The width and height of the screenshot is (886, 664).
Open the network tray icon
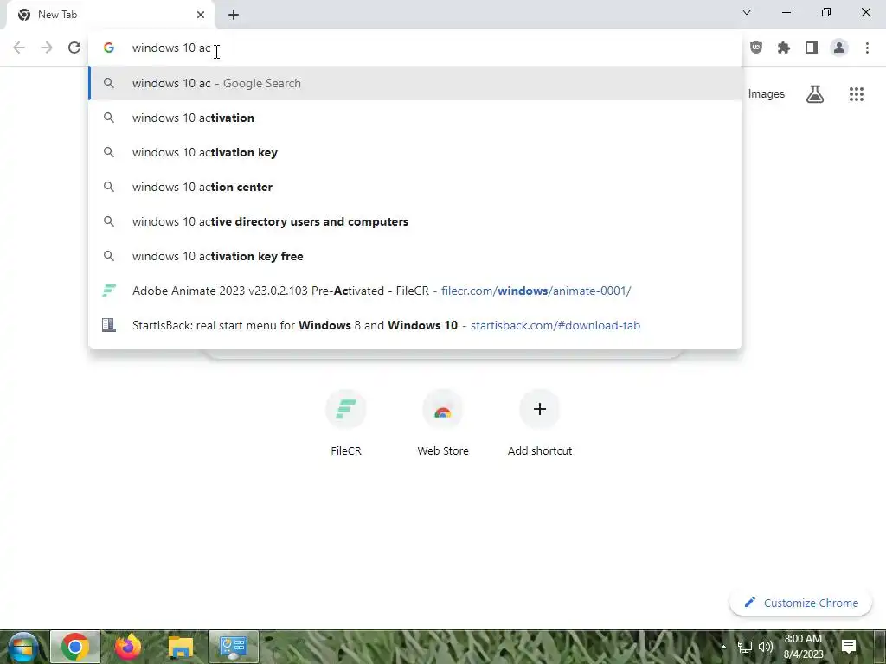(x=745, y=647)
